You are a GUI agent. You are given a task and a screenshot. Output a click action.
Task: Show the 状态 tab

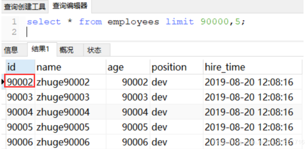[94, 50]
